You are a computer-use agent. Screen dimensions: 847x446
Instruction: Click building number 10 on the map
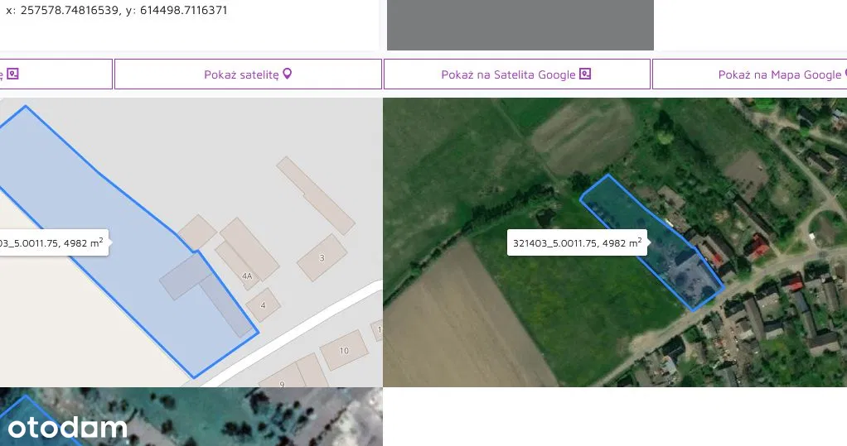[344, 350]
